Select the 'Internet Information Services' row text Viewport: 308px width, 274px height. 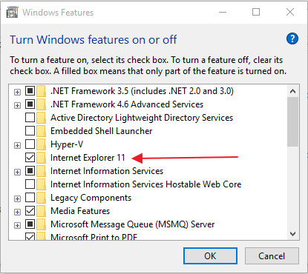coord(107,171)
